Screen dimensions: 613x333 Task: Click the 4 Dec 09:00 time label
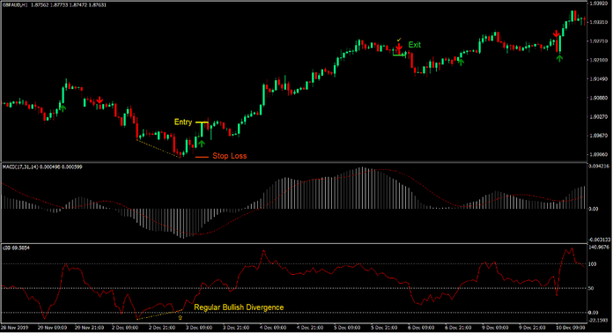tap(273, 328)
